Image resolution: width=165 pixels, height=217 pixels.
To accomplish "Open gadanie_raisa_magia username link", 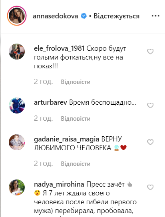I will point(67,139).
